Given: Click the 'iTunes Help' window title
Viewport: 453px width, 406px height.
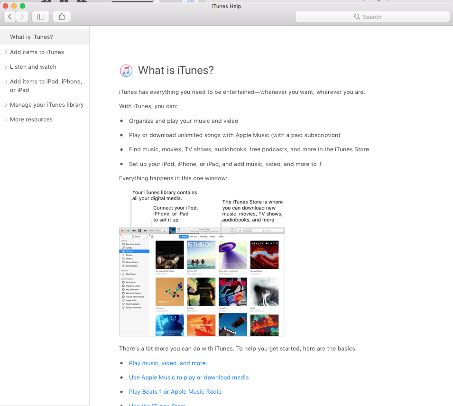Looking at the screenshot, I should (x=226, y=6).
